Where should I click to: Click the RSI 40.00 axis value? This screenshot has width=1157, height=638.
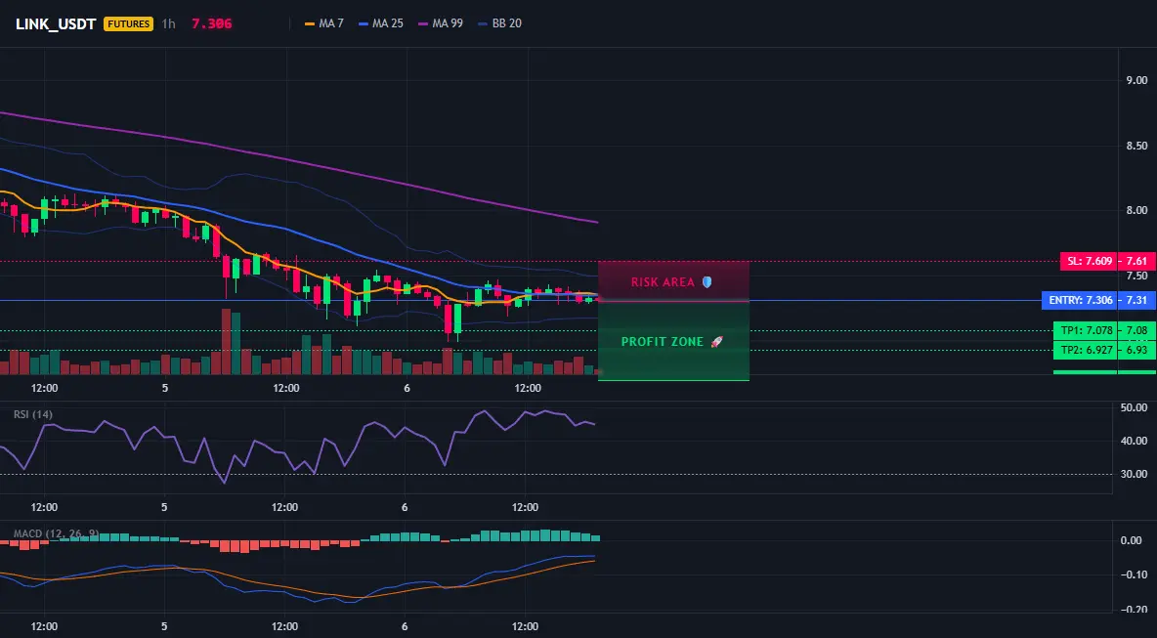coord(1134,441)
